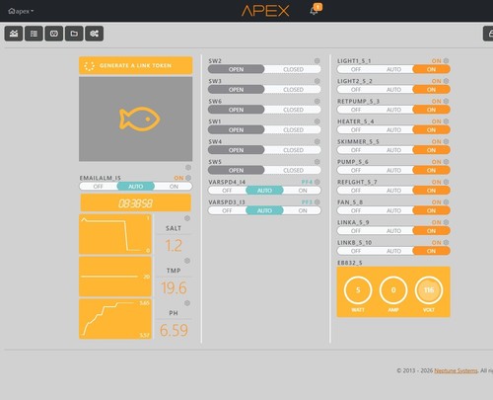Screen dimensions: 493x400
Task: Open the list view toolbar icon
Action: pyautogui.click(x=34, y=34)
